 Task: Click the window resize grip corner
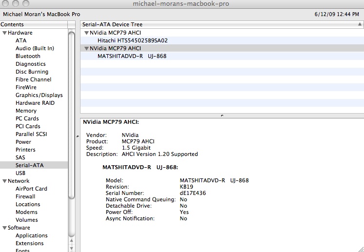coord(361,249)
